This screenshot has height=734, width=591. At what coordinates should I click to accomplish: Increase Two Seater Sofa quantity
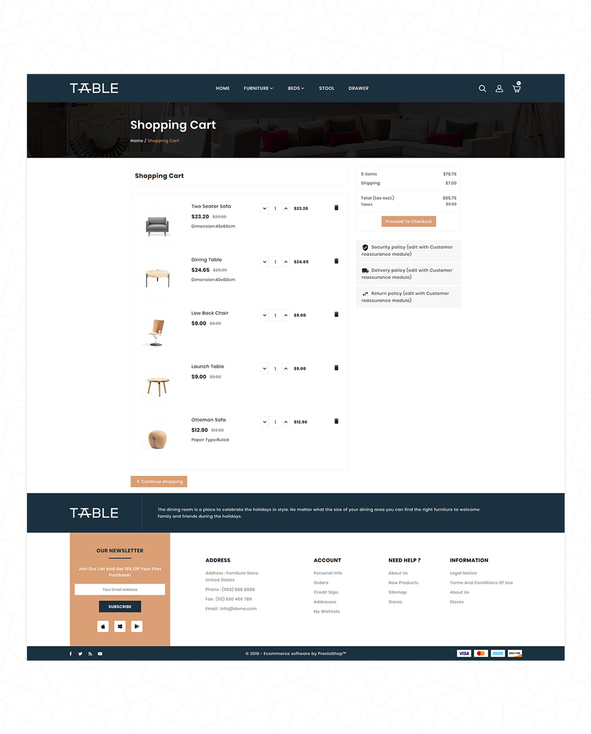286,209
